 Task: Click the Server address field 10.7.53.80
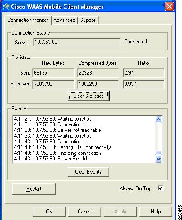pyautogui.click(x=77, y=42)
